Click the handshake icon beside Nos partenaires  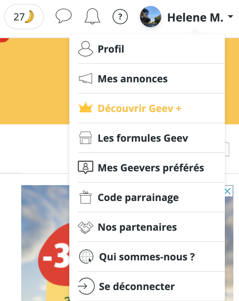[85, 227]
